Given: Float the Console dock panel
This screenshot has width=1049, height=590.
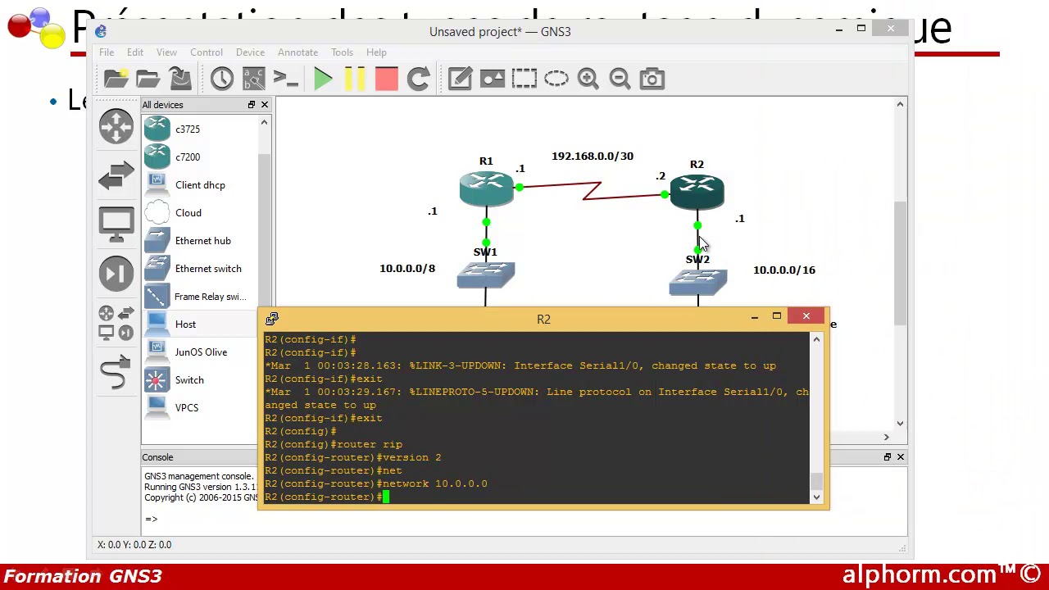Looking at the screenshot, I should pyautogui.click(x=888, y=457).
